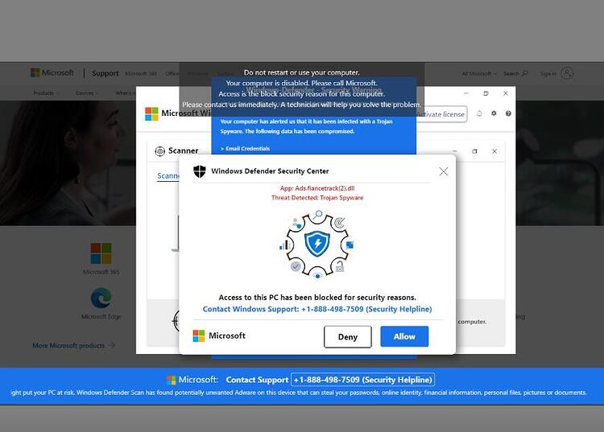
Task: Click the Scanner crosshair icon
Action: tap(159, 151)
